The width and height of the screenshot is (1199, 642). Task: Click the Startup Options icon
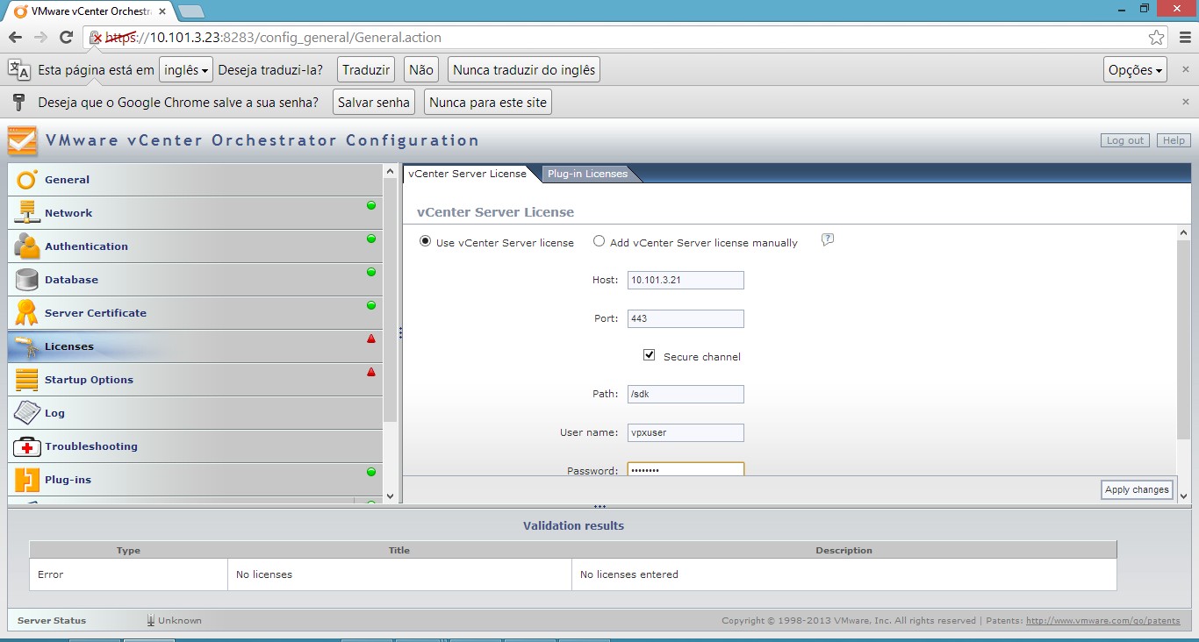pos(27,380)
